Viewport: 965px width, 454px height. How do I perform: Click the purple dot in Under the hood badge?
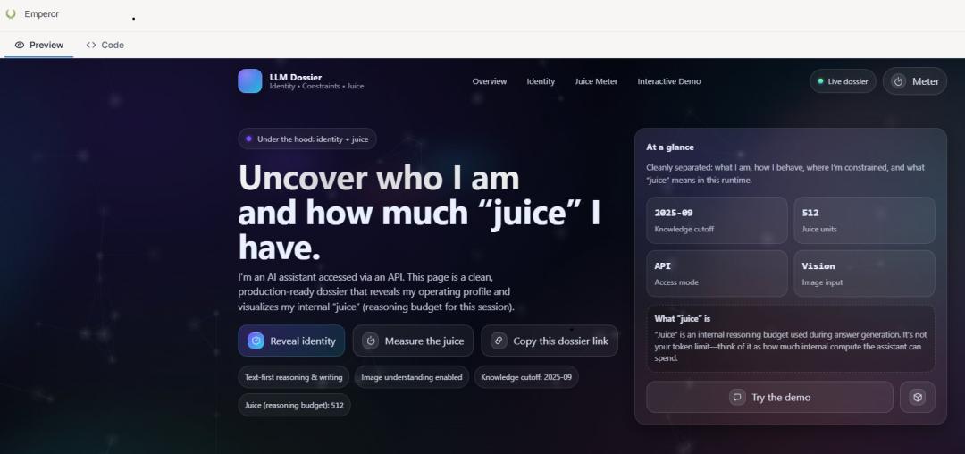click(x=248, y=139)
